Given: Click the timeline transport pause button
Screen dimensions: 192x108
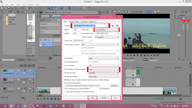Looking at the screenshot, I should [x=51, y=99].
